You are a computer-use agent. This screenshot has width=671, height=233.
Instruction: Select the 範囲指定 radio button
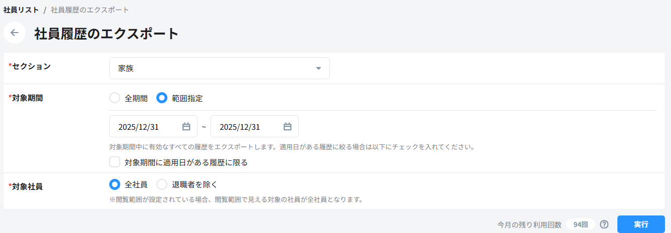click(x=162, y=98)
